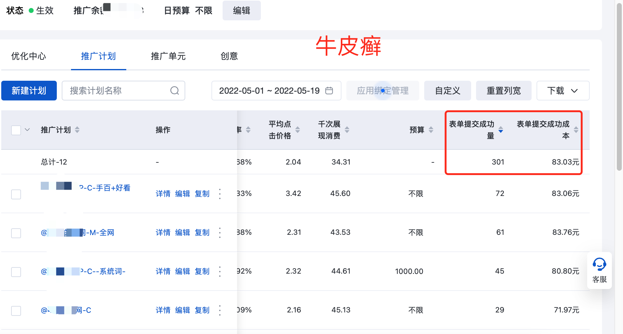
Task: Check the 手百+好看 plan row checkbox
Action: click(x=16, y=194)
